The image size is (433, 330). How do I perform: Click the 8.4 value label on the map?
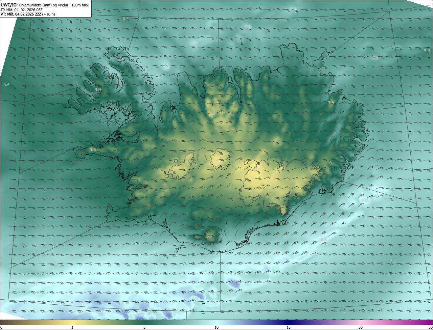click(293, 9)
